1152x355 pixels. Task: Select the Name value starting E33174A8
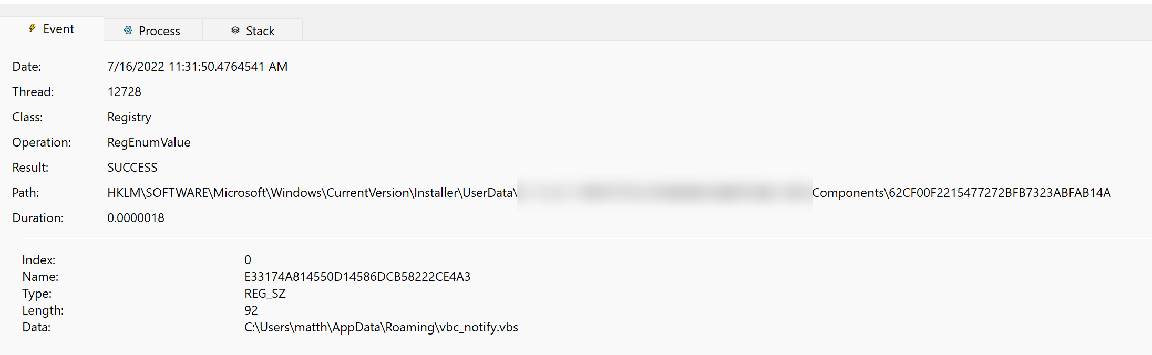click(357, 277)
